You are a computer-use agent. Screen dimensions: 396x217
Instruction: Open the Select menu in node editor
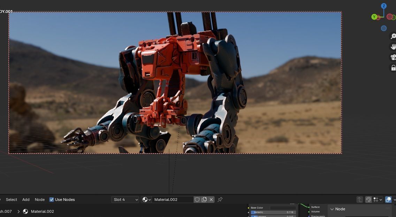point(12,200)
